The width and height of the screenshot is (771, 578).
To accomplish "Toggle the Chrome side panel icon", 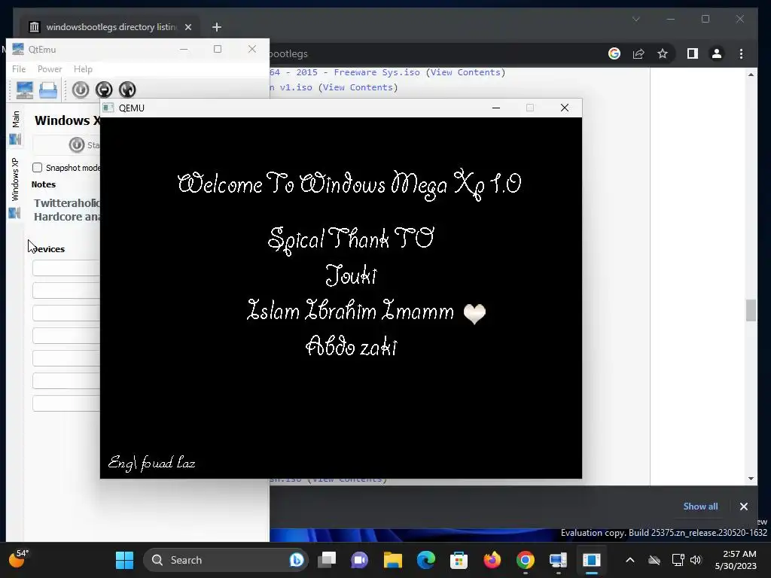I will click(x=693, y=53).
